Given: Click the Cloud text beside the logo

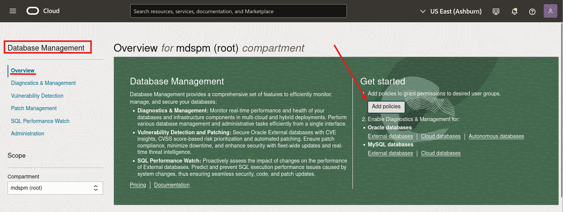Looking at the screenshot, I should point(51,11).
